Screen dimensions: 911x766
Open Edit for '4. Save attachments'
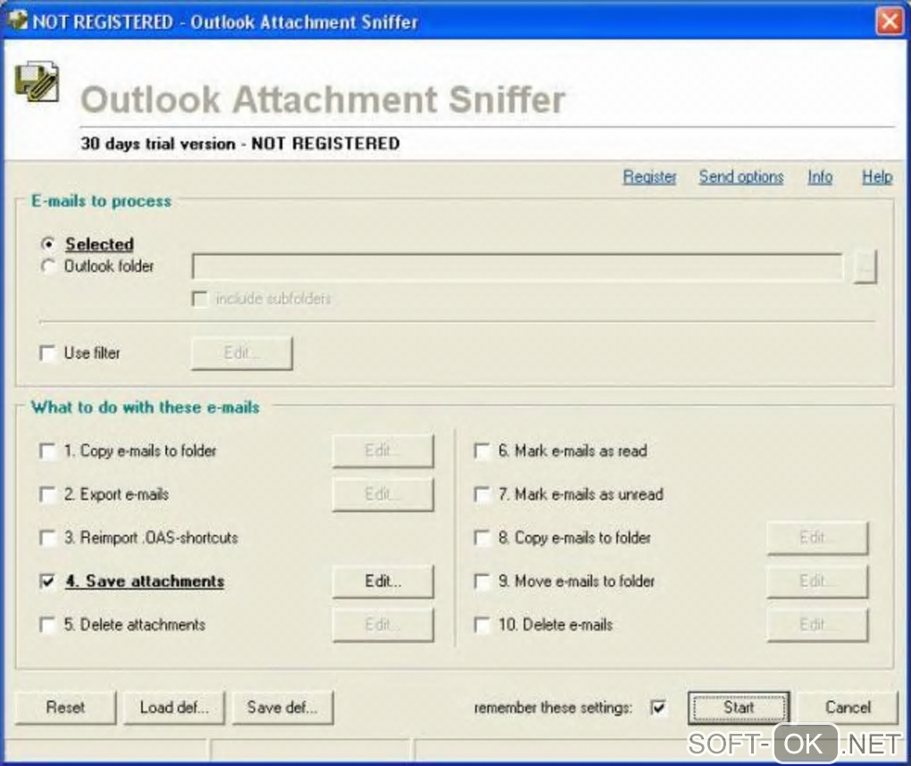[x=383, y=581]
